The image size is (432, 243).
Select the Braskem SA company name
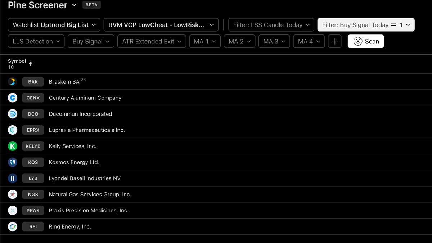[x=64, y=82]
